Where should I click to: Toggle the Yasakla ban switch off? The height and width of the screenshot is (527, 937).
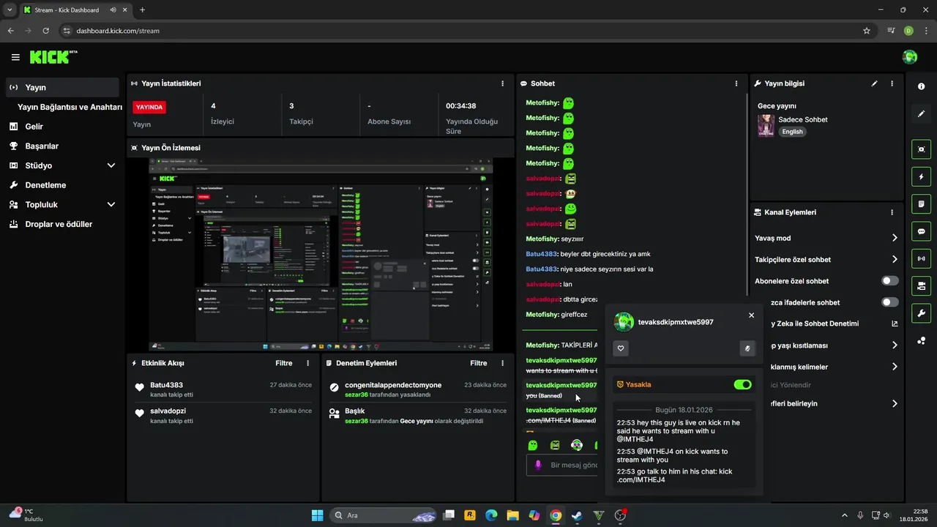coord(743,384)
